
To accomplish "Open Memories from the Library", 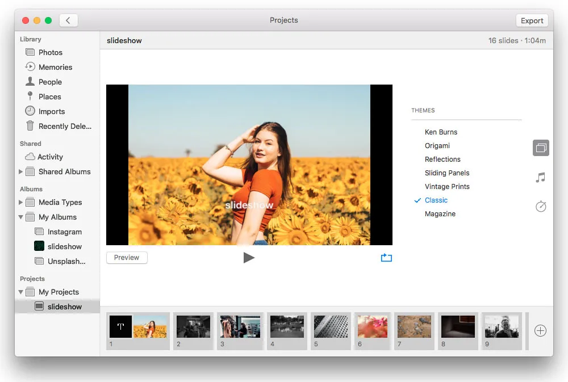I will (x=55, y=67).
